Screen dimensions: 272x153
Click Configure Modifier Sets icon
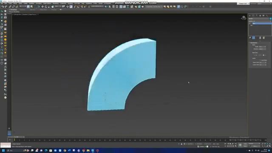(x=264, y=38)
